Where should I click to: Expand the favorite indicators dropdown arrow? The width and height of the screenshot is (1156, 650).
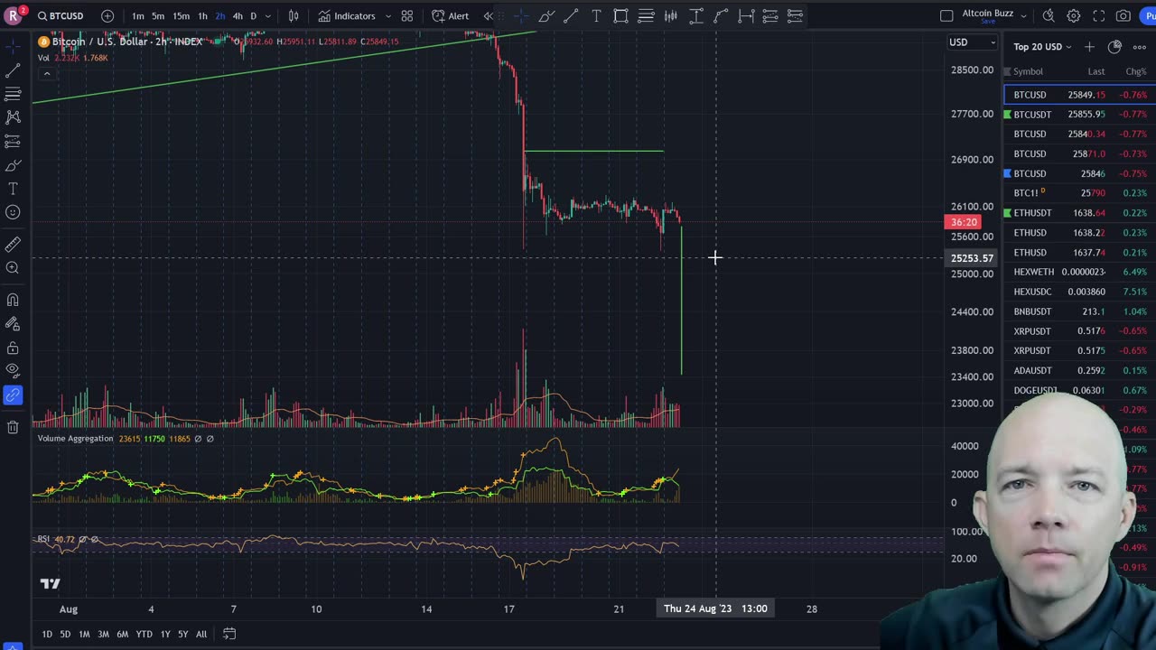tap(388, 16)
